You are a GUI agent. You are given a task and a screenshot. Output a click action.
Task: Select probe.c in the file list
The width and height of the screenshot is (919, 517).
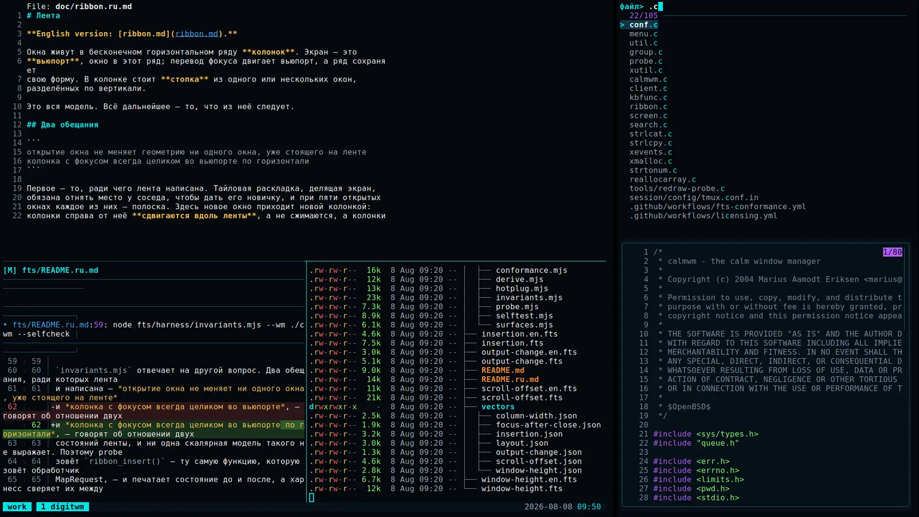(646, 61)
